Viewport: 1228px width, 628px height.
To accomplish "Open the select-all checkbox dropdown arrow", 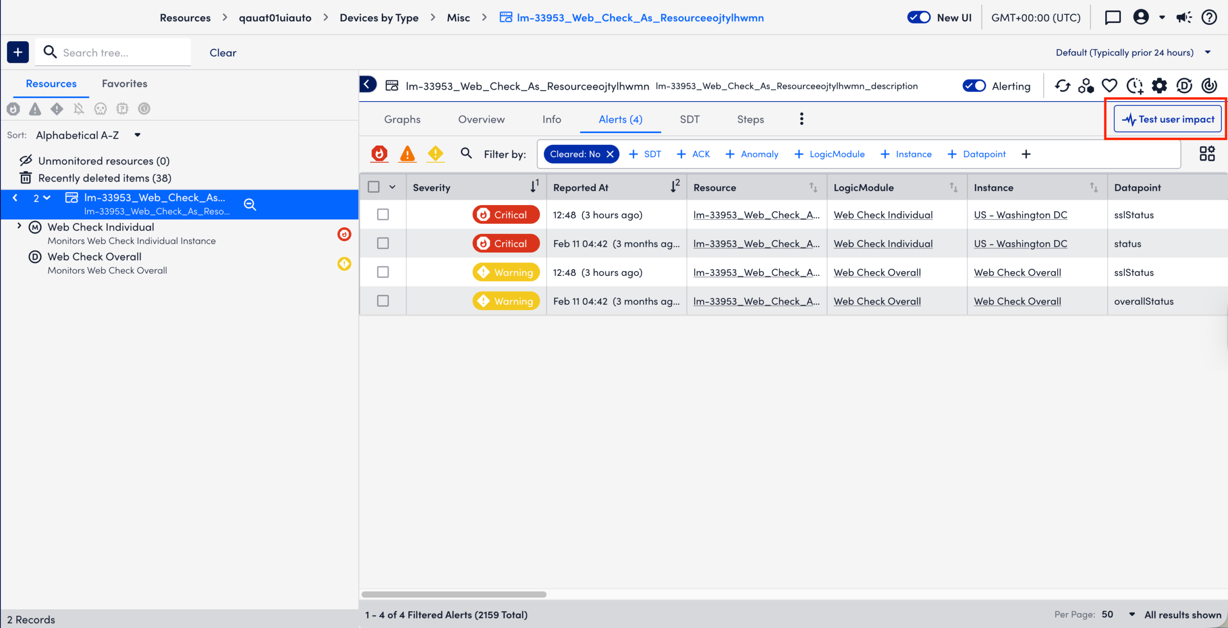I will [x=392, y=187].
